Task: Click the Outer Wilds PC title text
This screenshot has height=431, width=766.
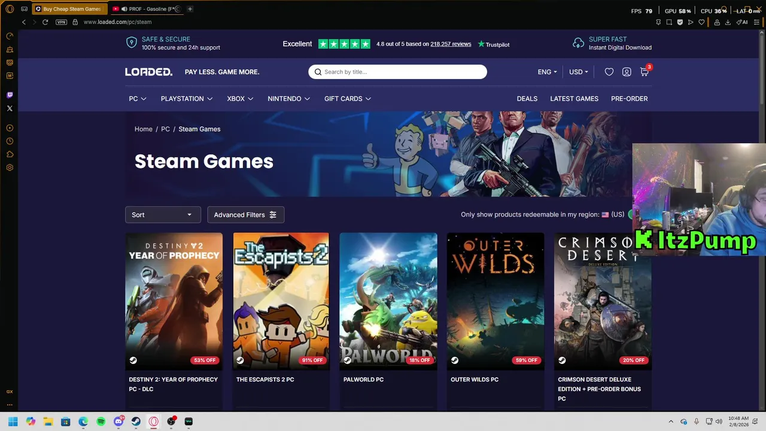Action: 475,380
